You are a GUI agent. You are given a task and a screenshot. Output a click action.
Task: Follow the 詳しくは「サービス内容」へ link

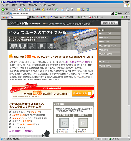[x=21, y=131]
